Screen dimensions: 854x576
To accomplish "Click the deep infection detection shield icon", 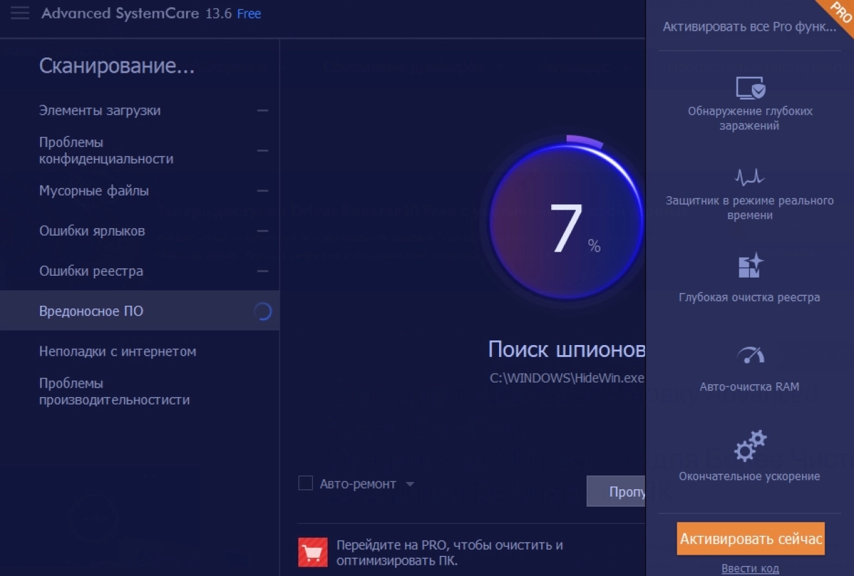I will coord(750,87).
